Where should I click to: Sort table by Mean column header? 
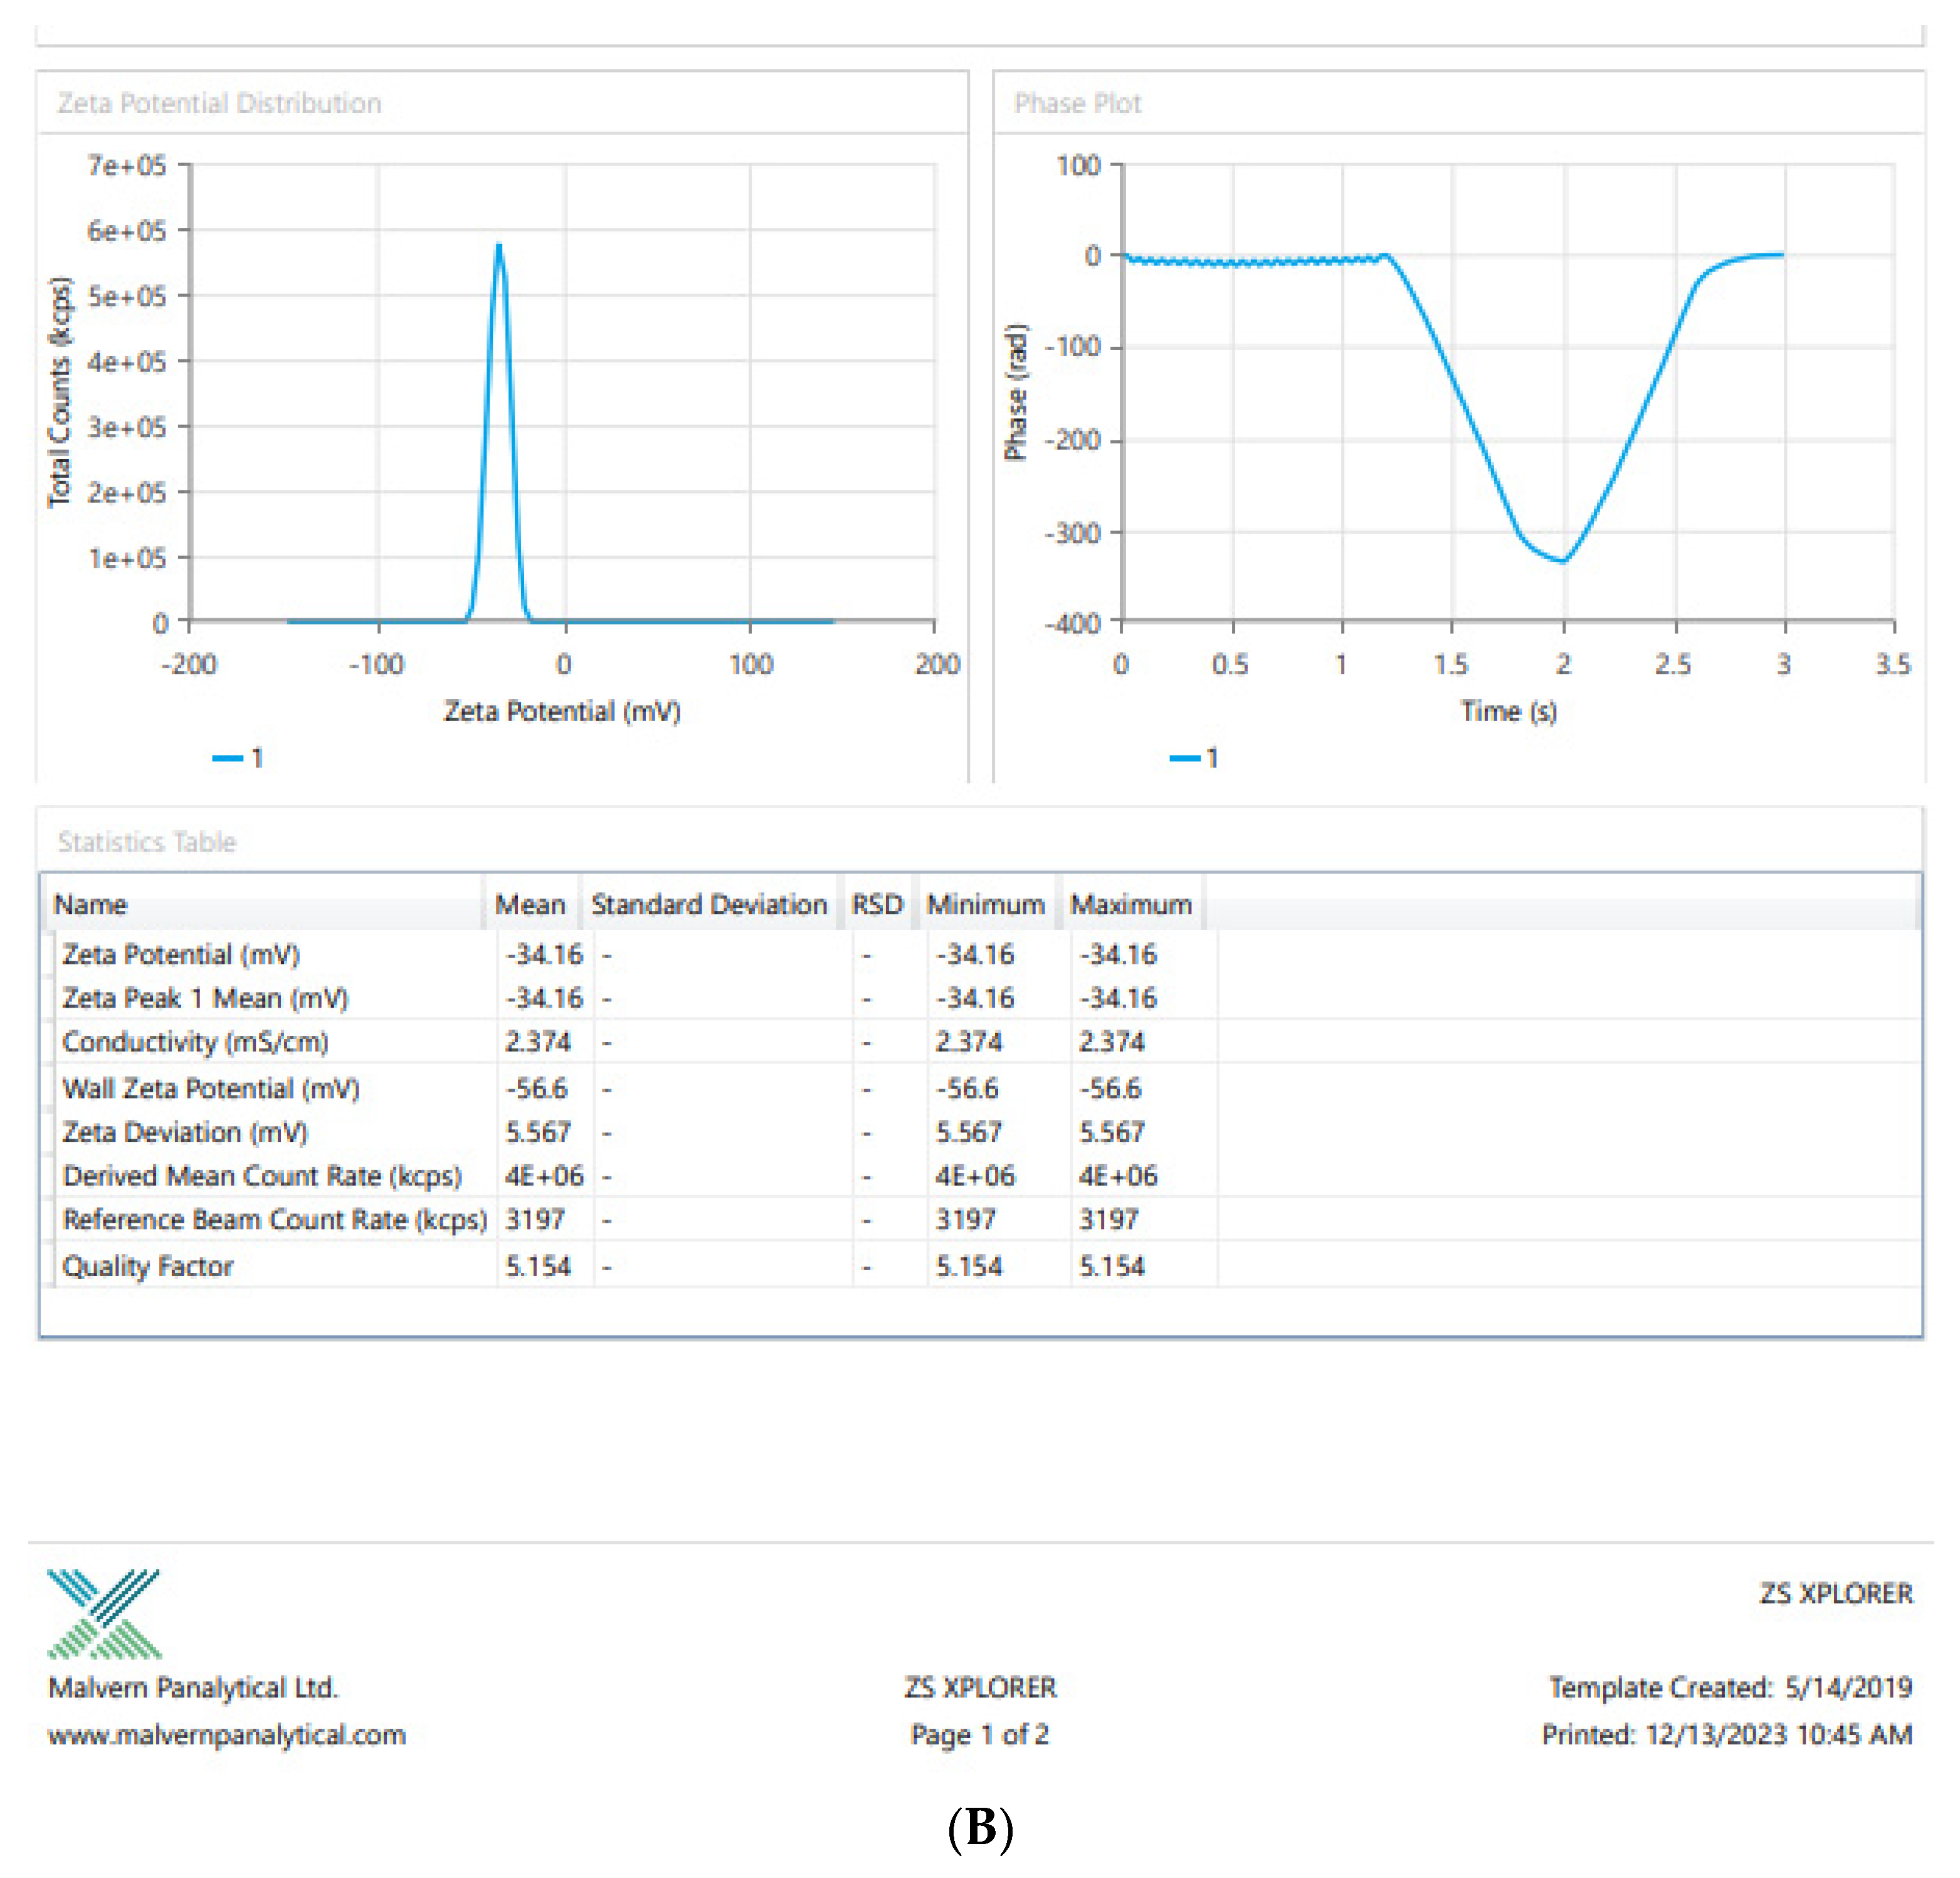coord(530,904)
